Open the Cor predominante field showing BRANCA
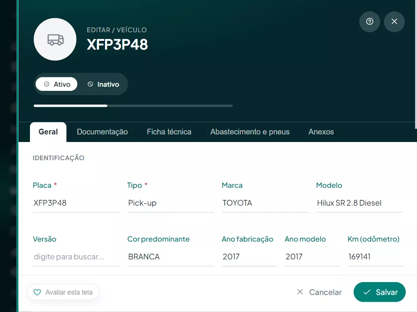This screenshot has height=312, width=417. point(171,257)
